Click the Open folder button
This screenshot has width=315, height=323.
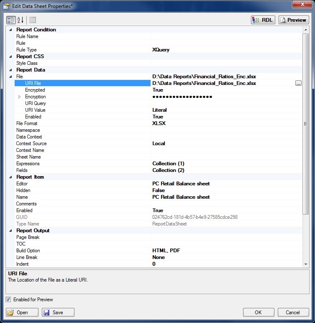22,312
